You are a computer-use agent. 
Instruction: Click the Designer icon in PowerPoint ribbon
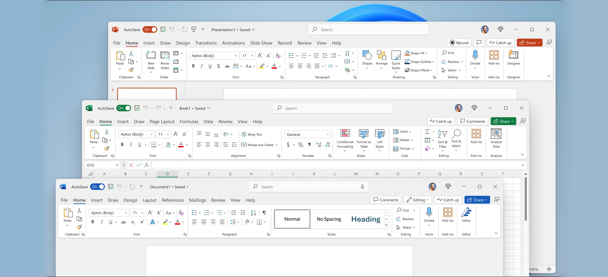pos(513,55)
